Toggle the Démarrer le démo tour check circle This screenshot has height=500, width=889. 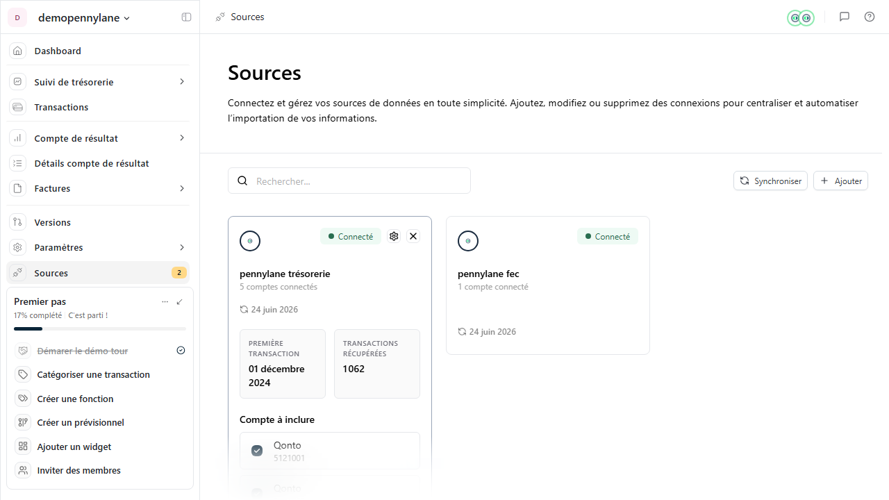coord(181,351)
